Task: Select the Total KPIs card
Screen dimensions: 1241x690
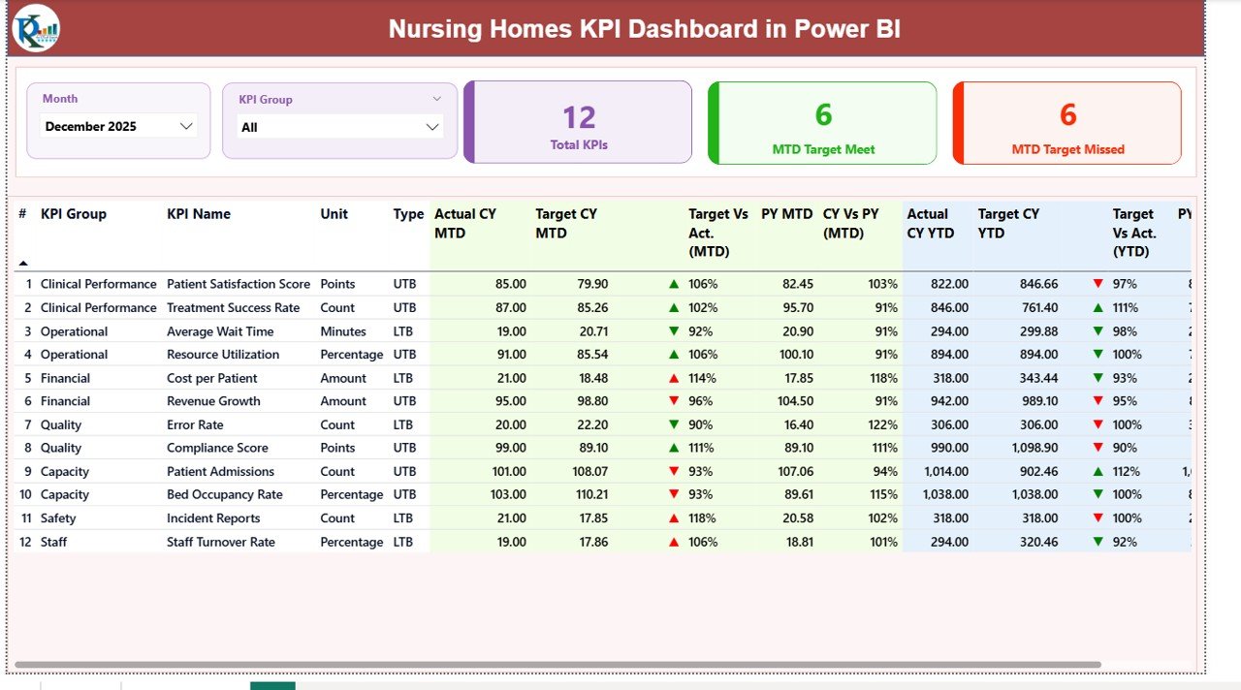Action: (579, 123)
